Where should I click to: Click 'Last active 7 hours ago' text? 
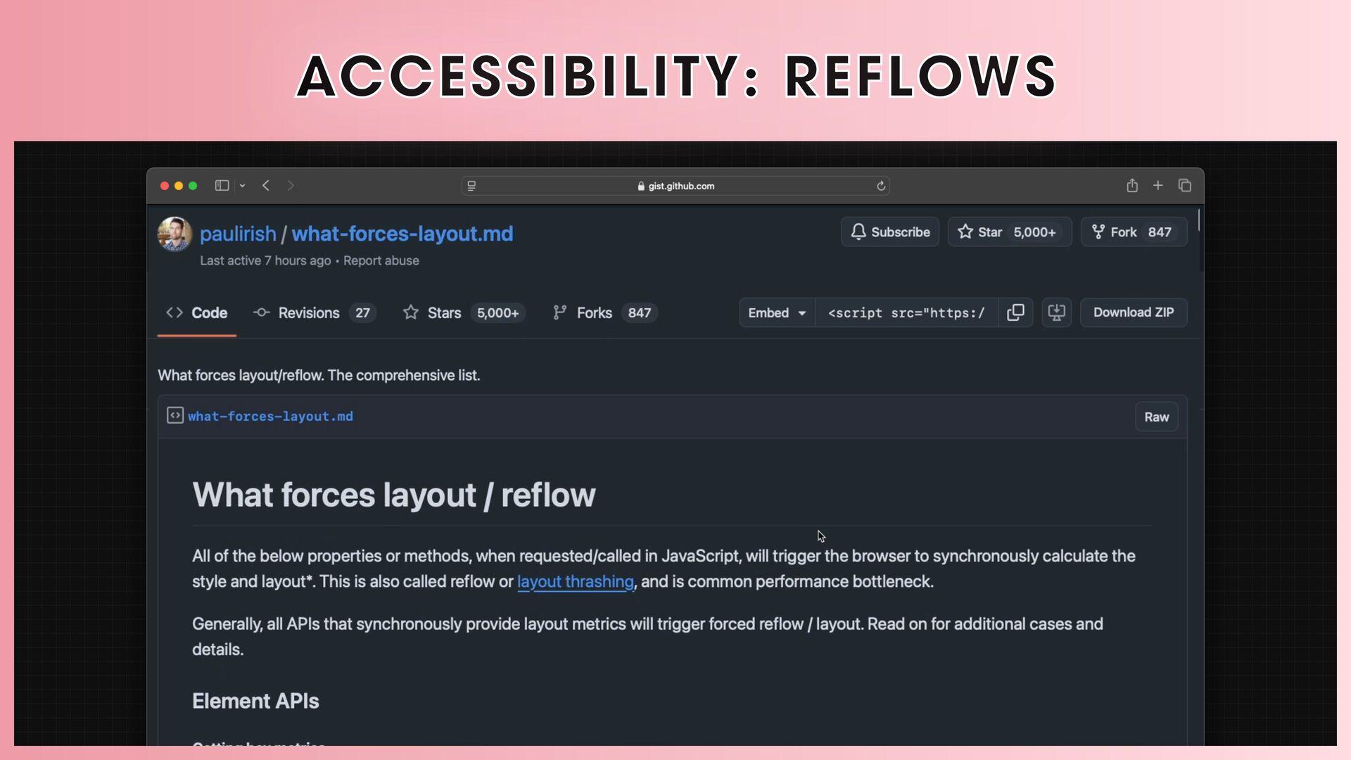click(265, 261)
